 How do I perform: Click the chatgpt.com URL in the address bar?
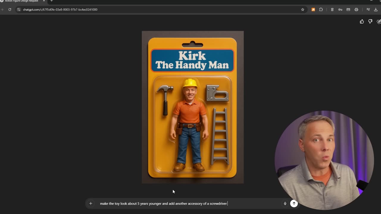[60, 10]
